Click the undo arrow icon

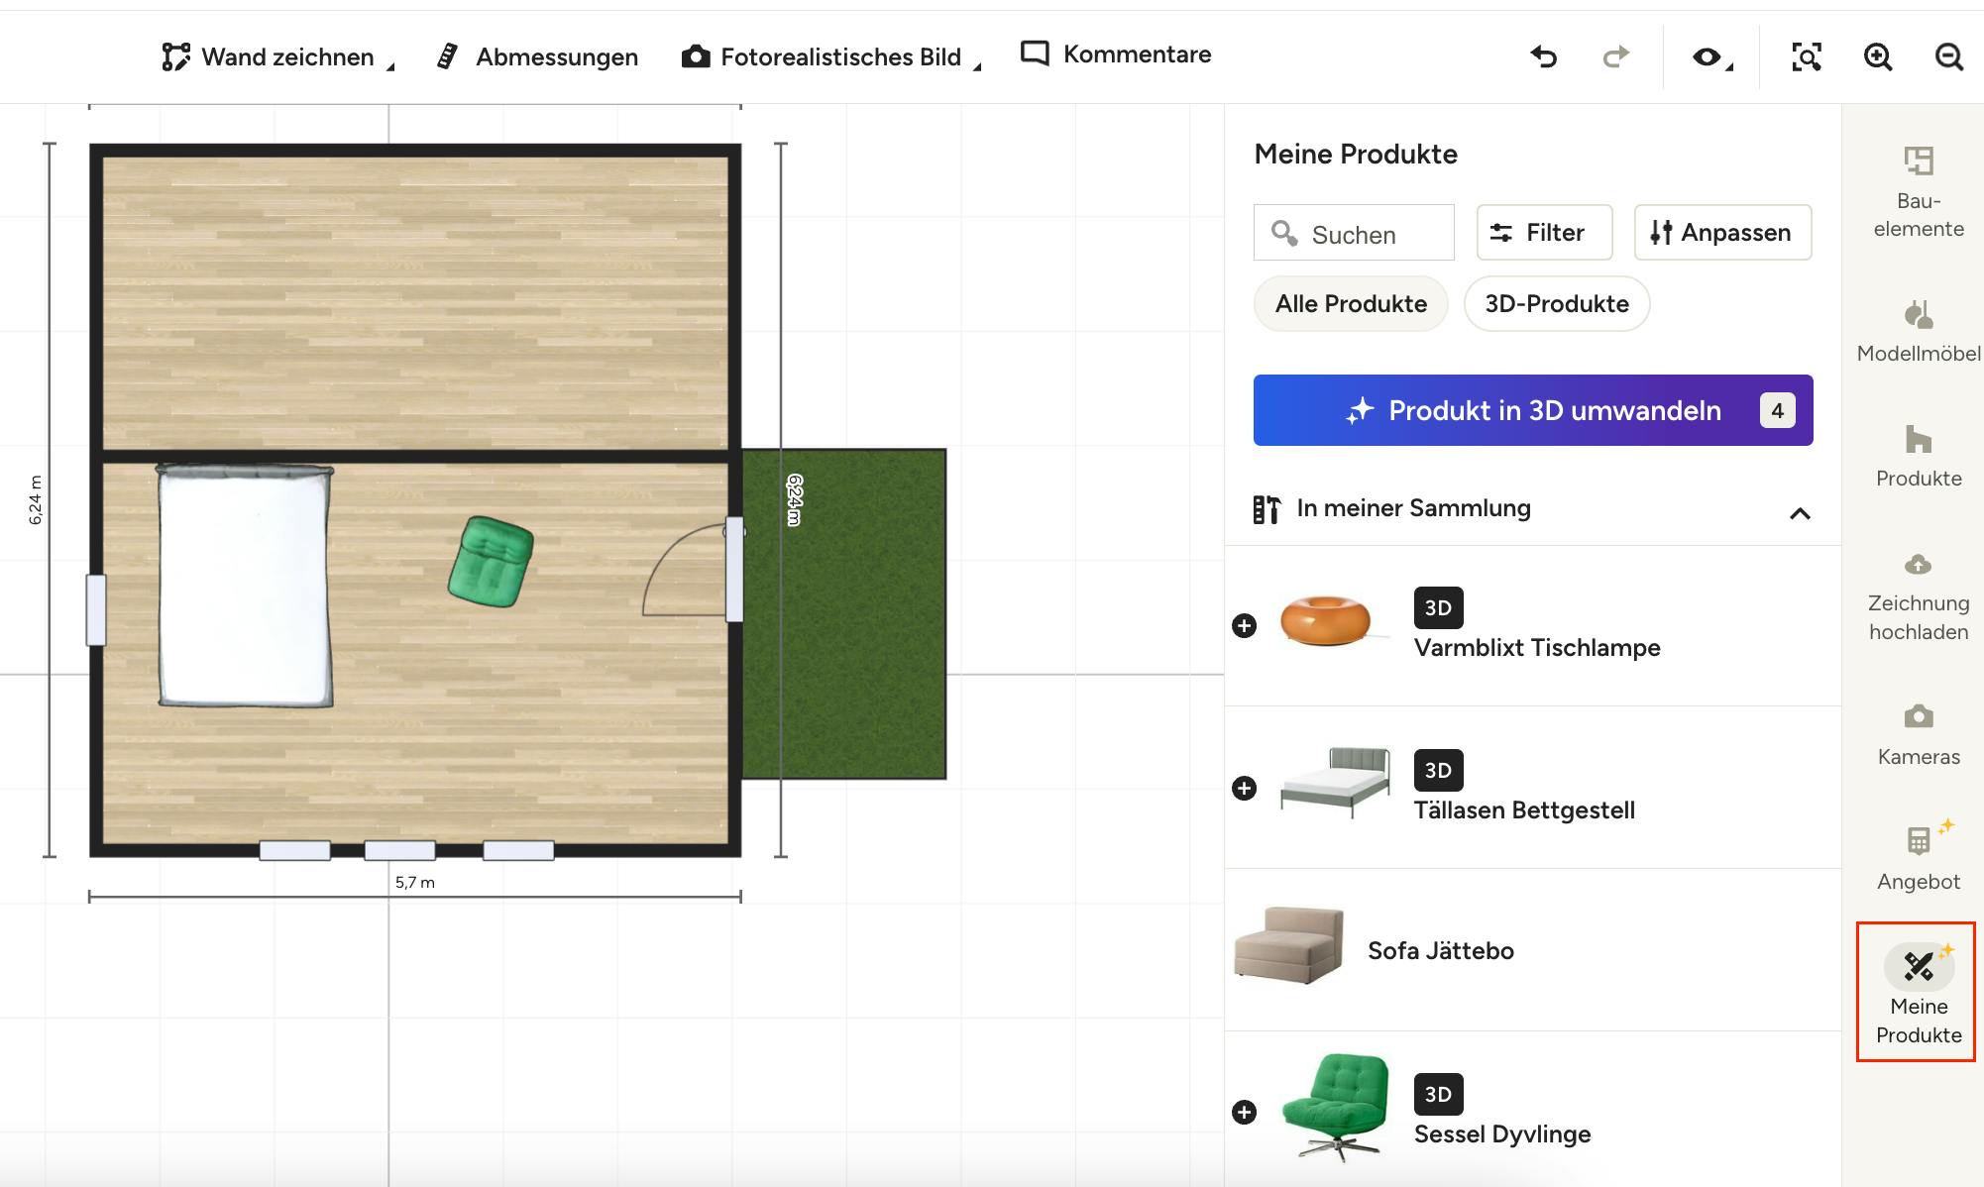pyautogui.click(x=1544, y=56)
